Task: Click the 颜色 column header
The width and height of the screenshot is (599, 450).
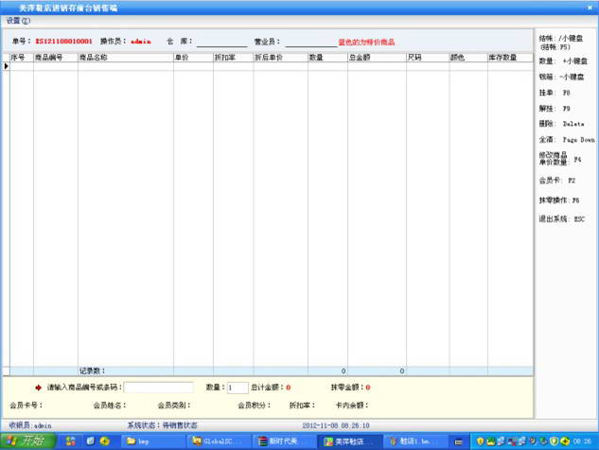Action: [x=468, y=58]
